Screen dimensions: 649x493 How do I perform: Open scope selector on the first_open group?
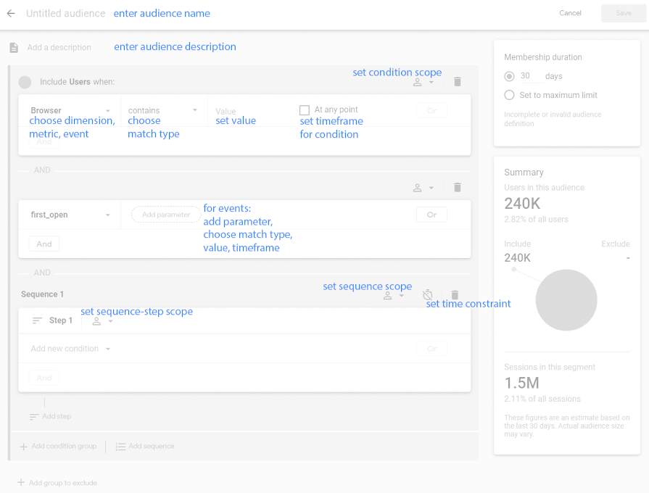[x=419, y=187]
